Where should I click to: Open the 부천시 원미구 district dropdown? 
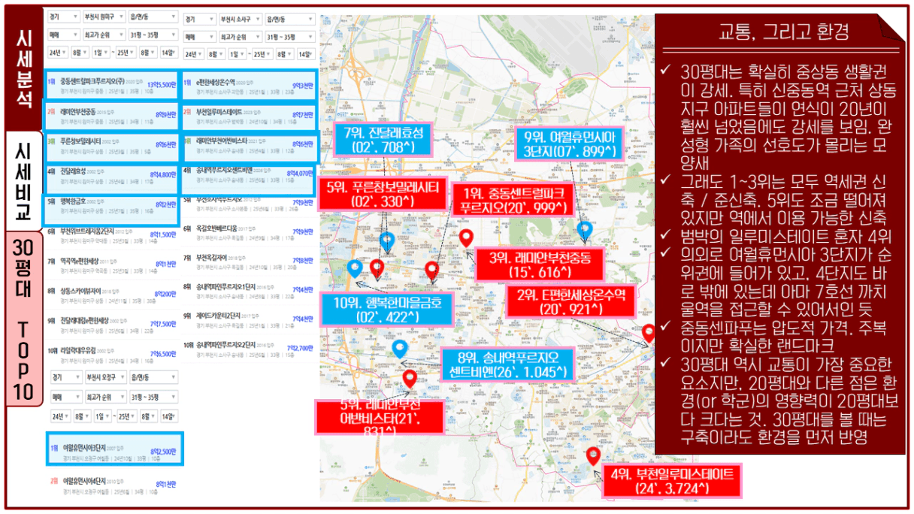click(x=104, y=17)
